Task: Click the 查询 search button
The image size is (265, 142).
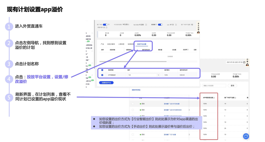Action: pos(232,86)
